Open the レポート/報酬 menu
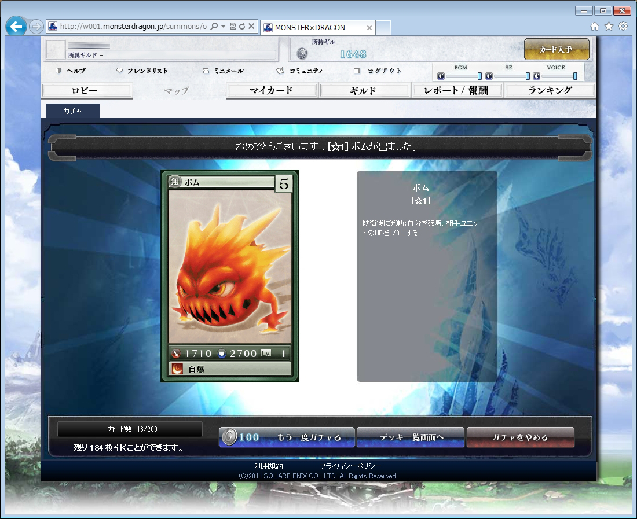637x519 pixels. click(457, 90)
